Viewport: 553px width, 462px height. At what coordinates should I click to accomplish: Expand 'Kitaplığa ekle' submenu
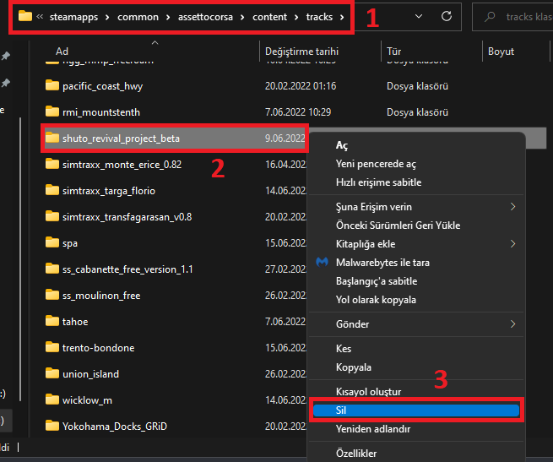tap(512, 244)
